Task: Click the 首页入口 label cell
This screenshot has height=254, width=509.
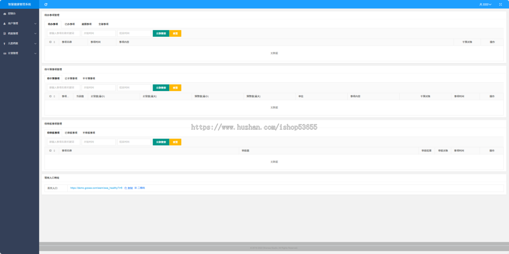Action: pyautogui.click(x=56, y=188)
